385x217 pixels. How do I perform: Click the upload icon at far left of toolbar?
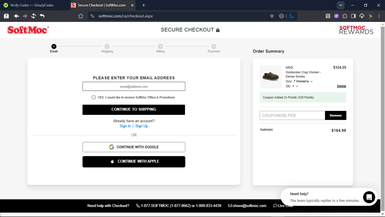pyautogui.click(x=6, y=16)
